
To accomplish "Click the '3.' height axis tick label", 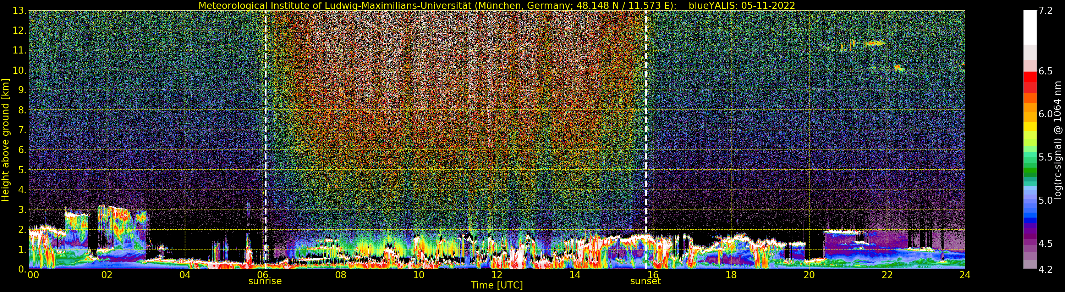I will (22, 209).
